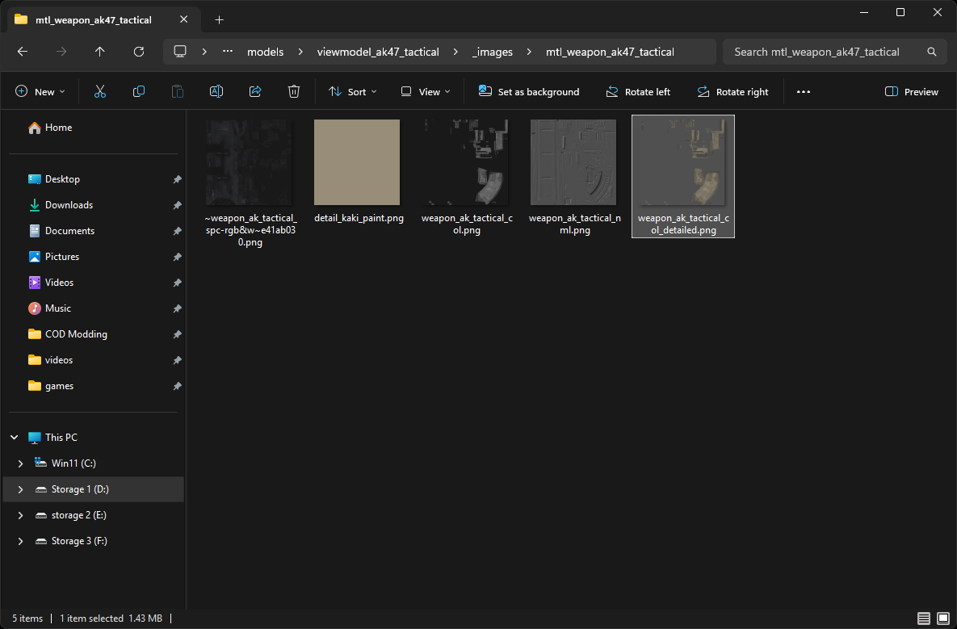Close the mtl_weapon_ak47_tactical tab
This screenshot has width=957, height=629.
click(183, 19)
